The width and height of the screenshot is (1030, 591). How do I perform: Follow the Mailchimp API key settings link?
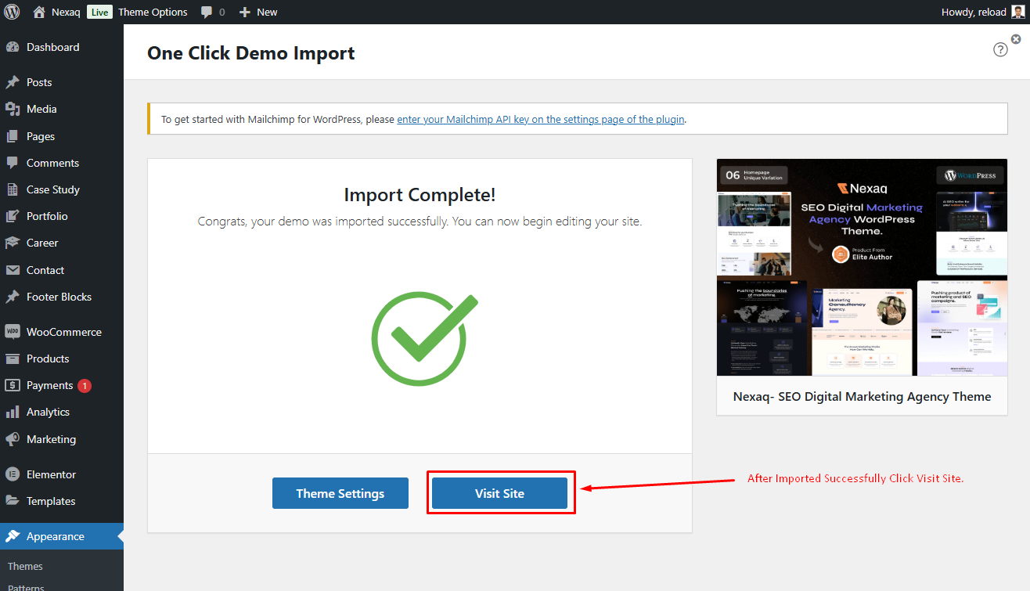click(541, 120)
